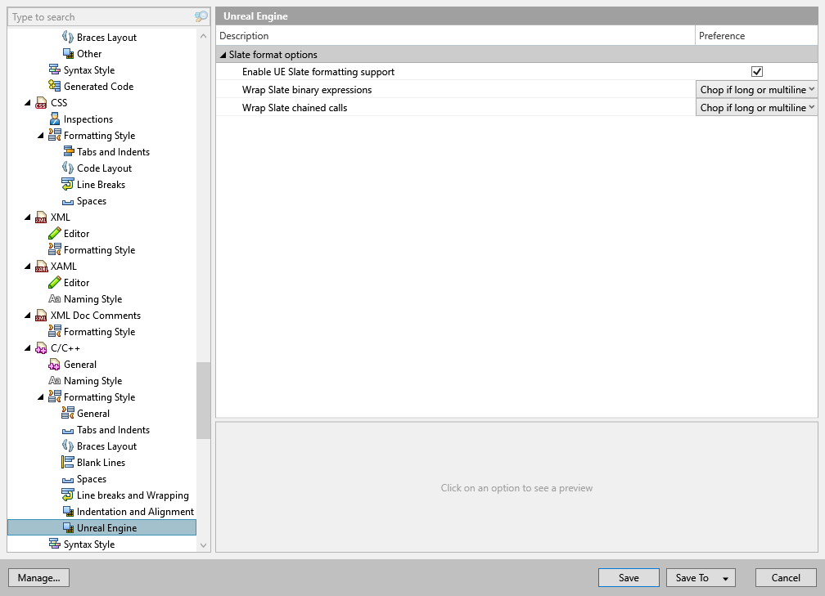This screenshot has width=825, height=596.
Task: Click the Save button
Action: click(x=629, y=578)
